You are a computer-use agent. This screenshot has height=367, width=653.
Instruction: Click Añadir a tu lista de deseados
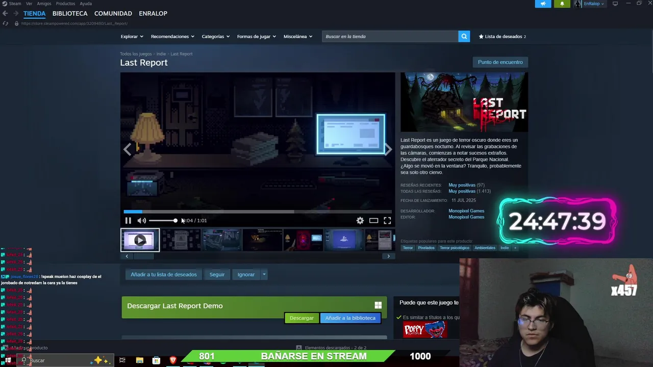click(x=163, y=274)
